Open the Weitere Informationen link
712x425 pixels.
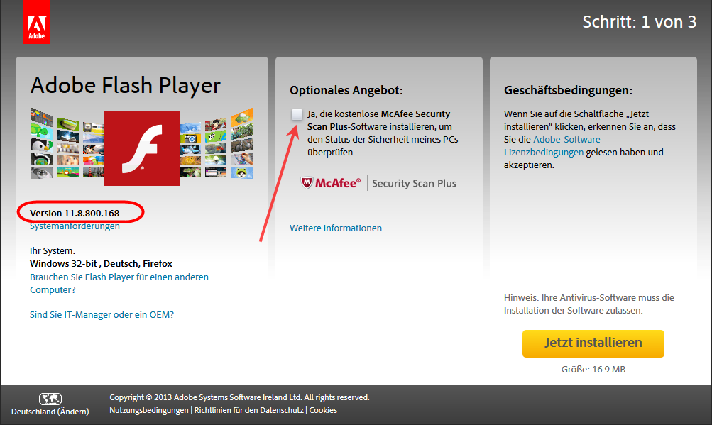[x=336, y=228]
